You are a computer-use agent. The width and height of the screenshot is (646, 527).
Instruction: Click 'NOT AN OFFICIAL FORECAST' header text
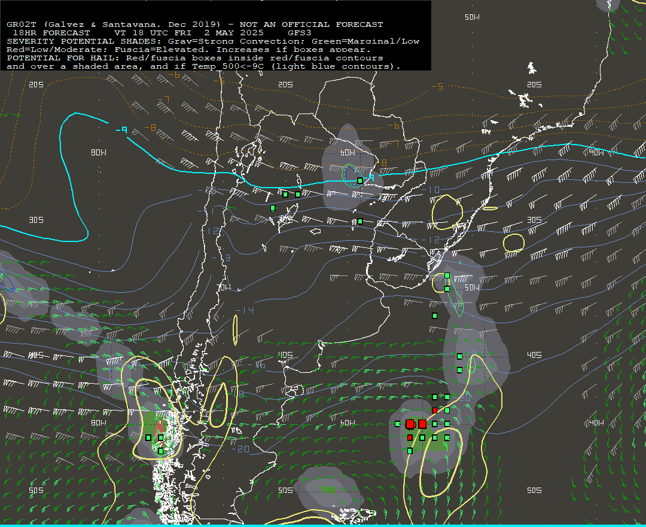click(311, 24)
